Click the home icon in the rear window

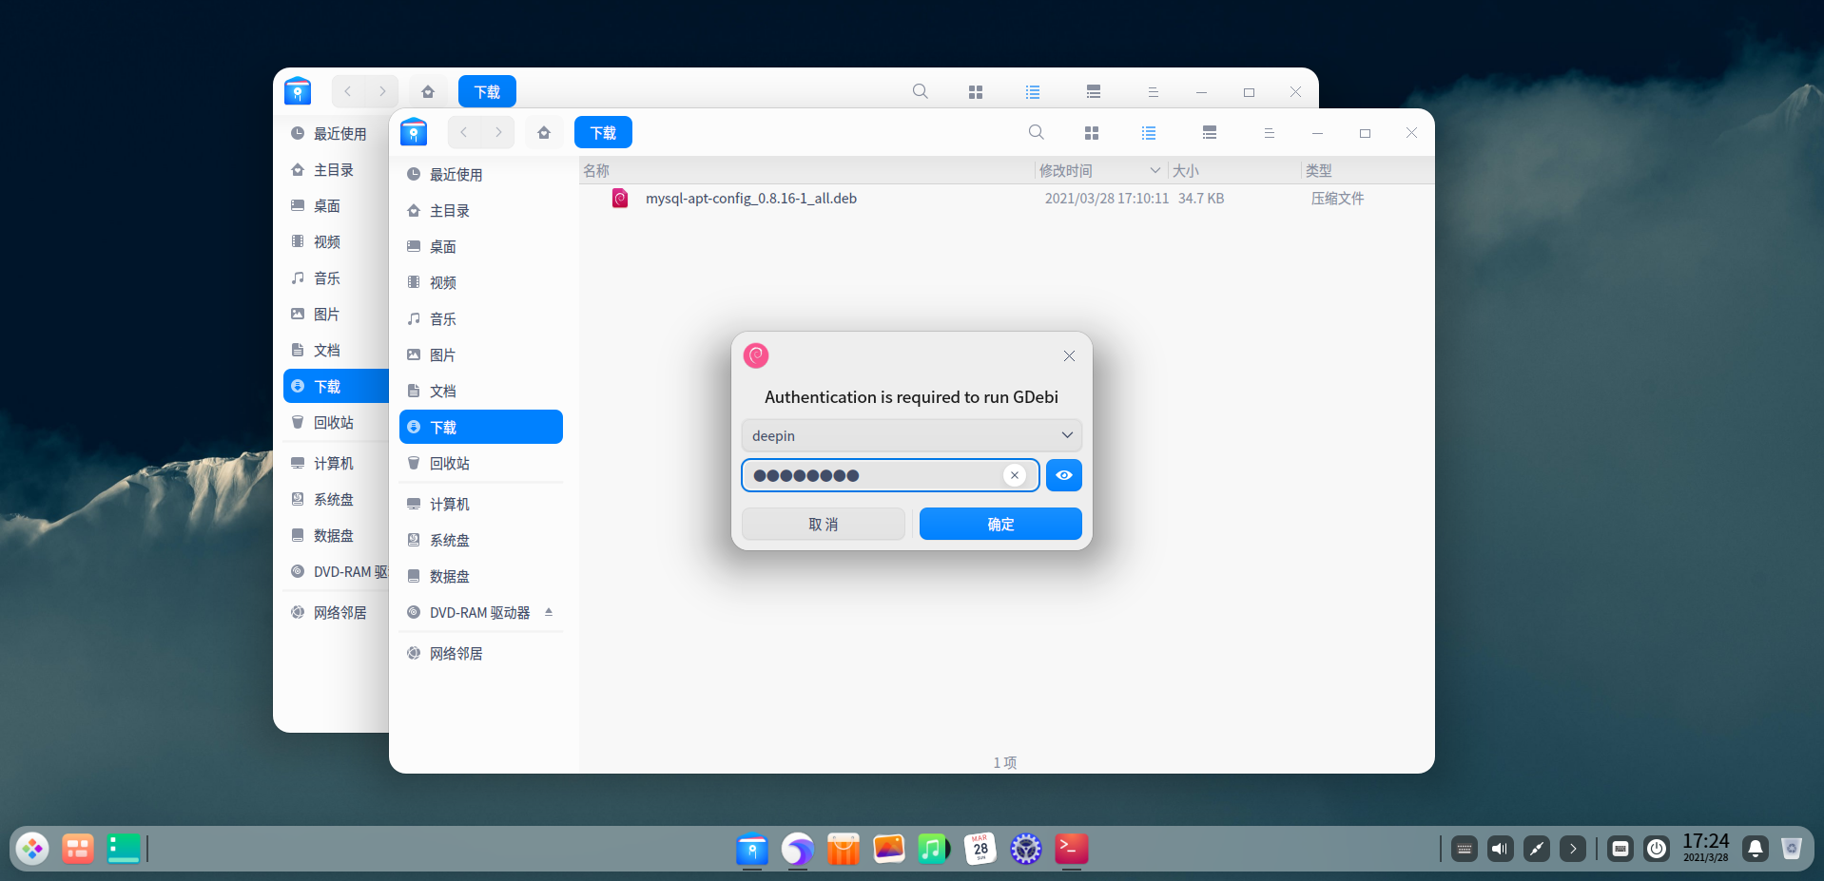coord(428,91)
